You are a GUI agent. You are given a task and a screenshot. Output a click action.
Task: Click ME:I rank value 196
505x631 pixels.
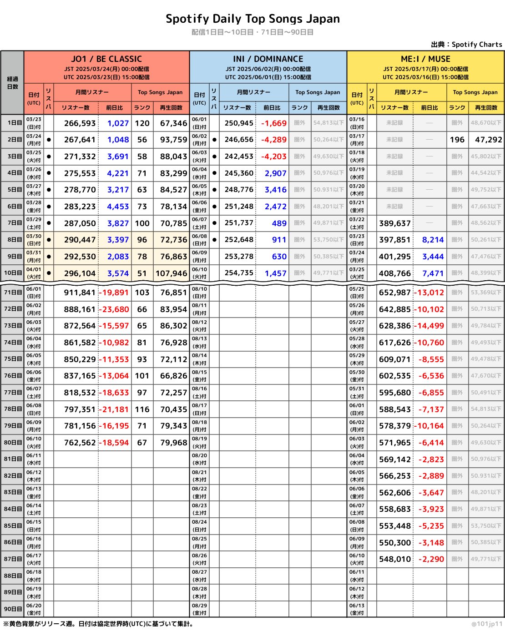[457, 140]
